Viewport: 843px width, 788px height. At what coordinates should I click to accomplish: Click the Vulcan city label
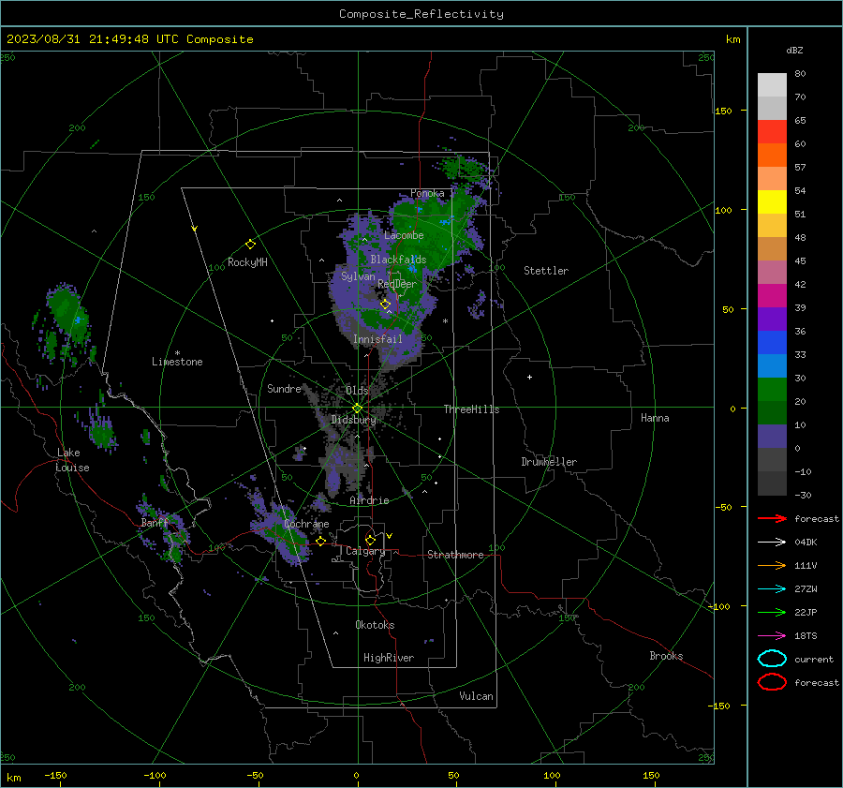pos(476,696)
